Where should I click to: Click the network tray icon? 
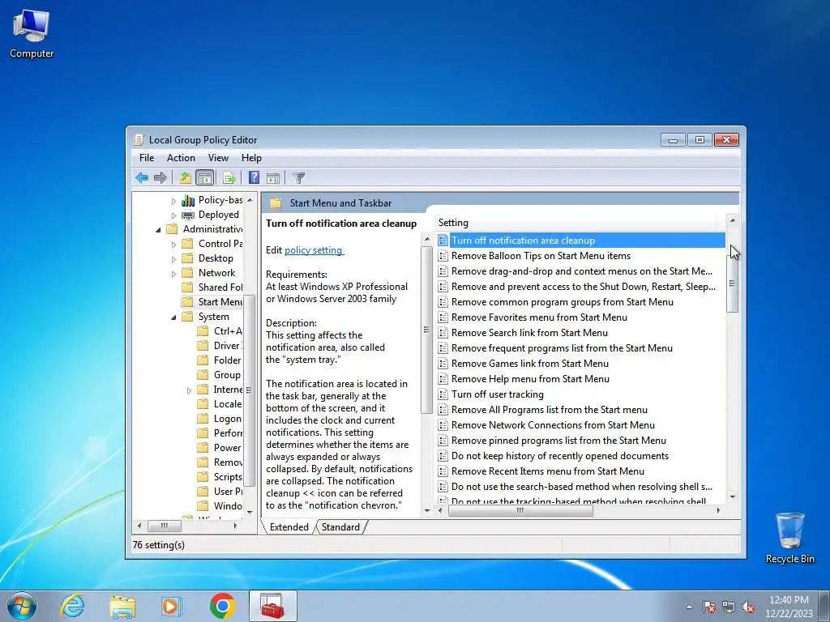[x=729, y=607]
